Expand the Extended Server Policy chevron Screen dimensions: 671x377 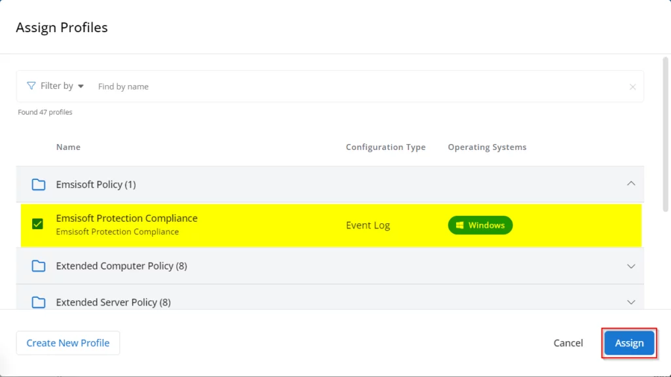pyautogui.click(x=631, y=302)
